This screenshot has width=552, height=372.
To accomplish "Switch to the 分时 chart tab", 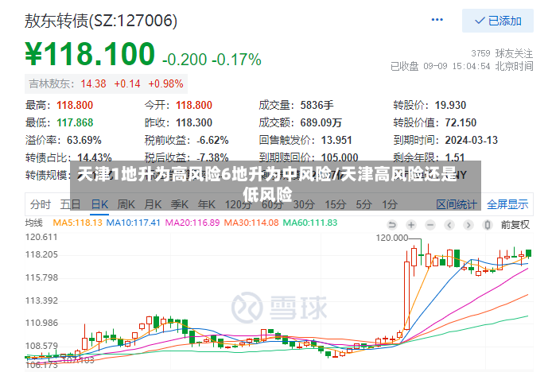I will pos(41,204).
